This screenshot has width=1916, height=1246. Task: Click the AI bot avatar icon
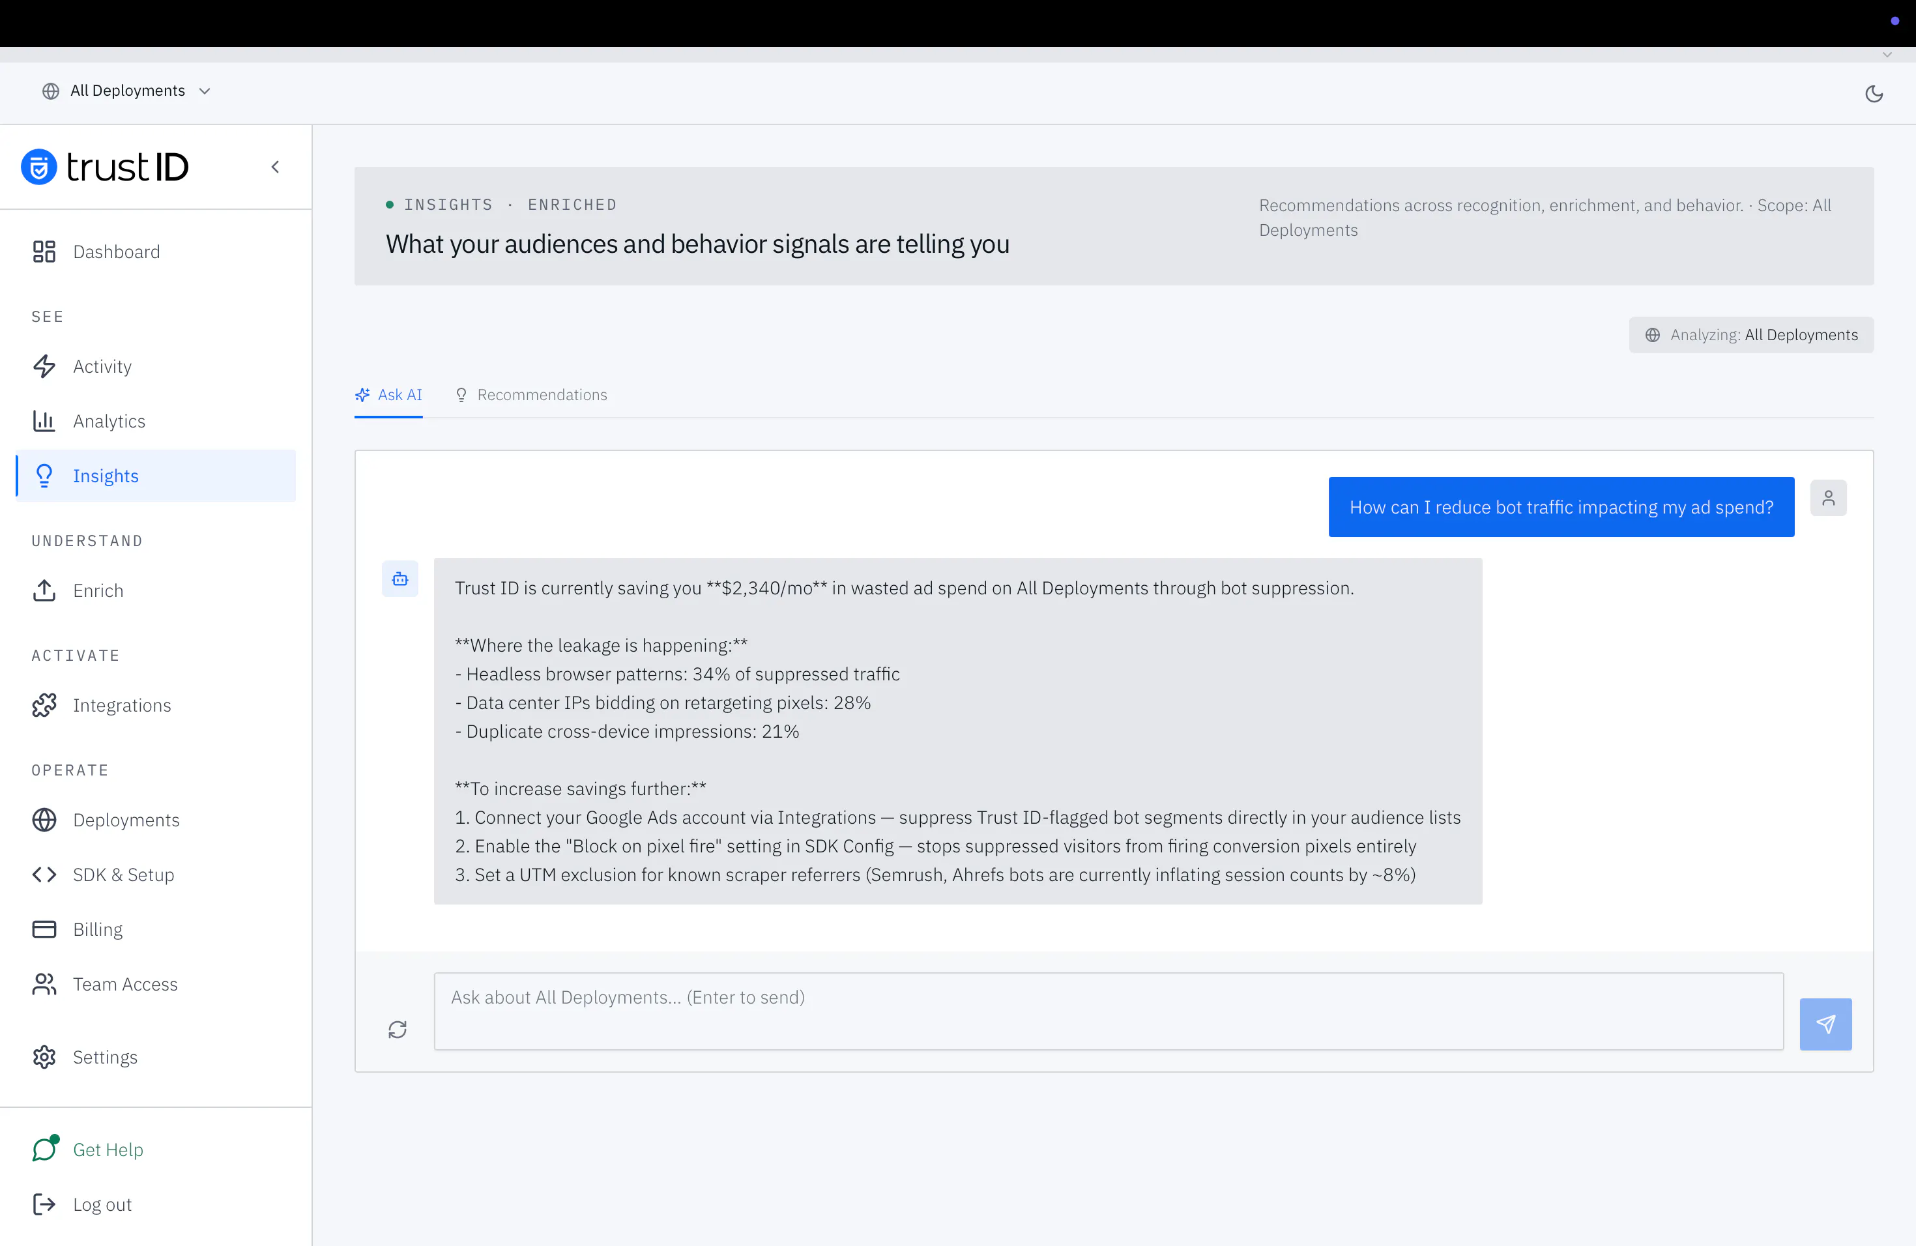[400, 579]
